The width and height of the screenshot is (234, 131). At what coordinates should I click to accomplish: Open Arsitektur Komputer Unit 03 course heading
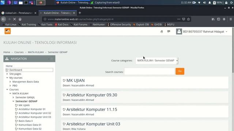coord(93,124)
